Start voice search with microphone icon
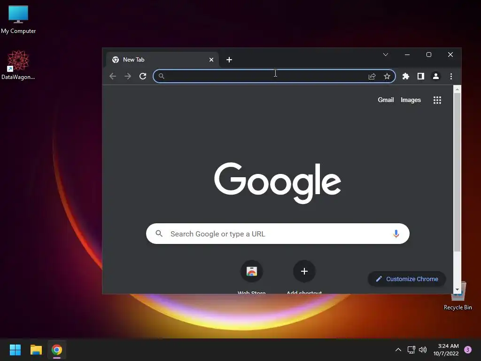 click(396, 234)
